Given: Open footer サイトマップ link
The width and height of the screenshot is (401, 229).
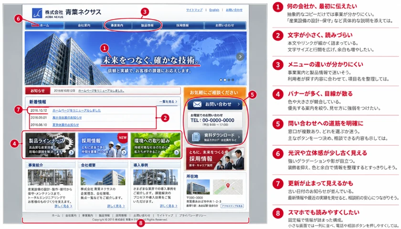Looking at the screenshot, I should 165,216.
